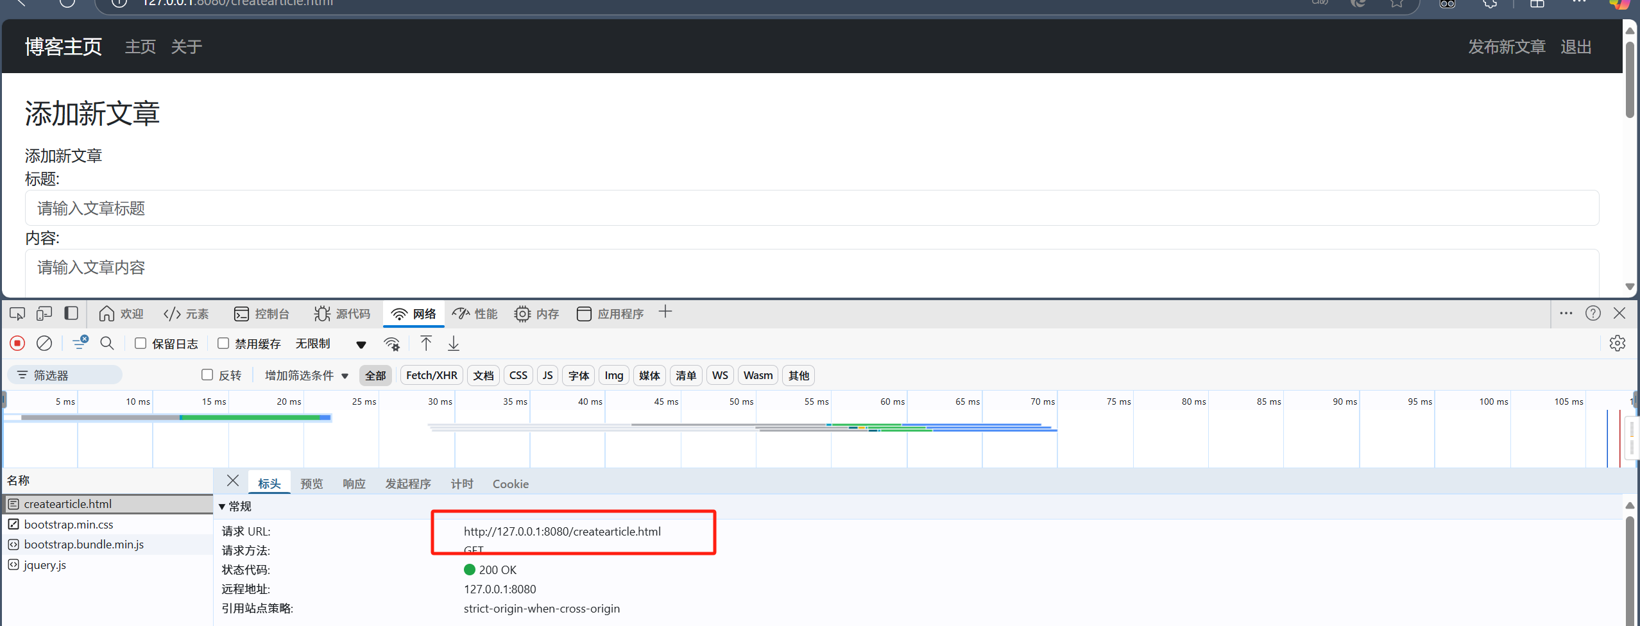
Task: Open the network search magnifier
Action: [x=107, y=344]
